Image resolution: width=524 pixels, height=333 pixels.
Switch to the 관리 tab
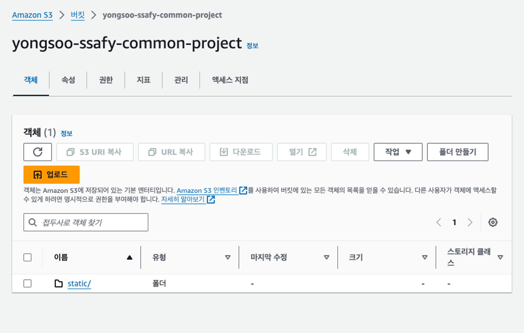point(181,80)
